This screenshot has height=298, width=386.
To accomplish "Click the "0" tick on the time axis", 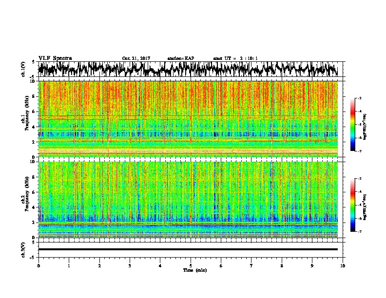I will point(39,265).
